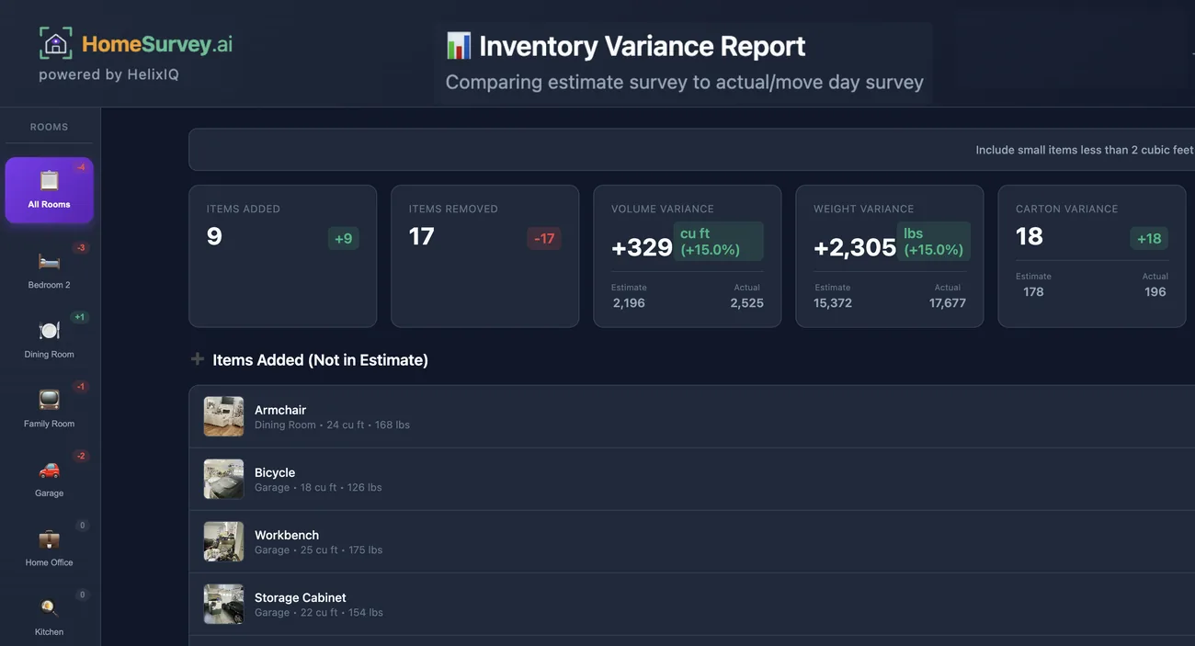Open the Storage Cabinet item thumbnail
This screenshot has height=646, width=1195.
point(223,604)
